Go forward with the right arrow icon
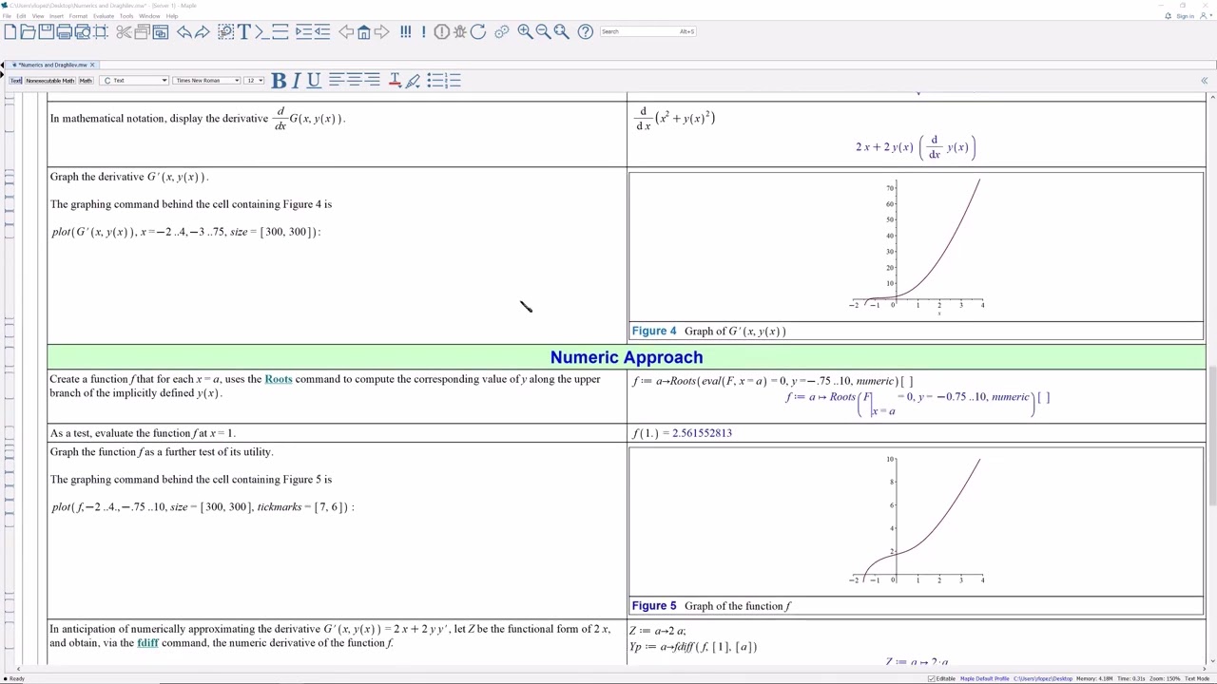This screenshot has width=1217, height=684. 381,32
